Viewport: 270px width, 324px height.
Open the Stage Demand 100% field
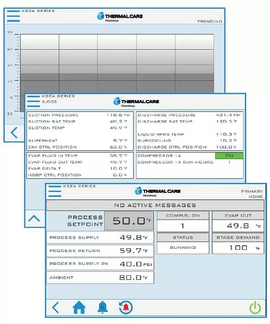pyautogui.click(x=238, y=248)
